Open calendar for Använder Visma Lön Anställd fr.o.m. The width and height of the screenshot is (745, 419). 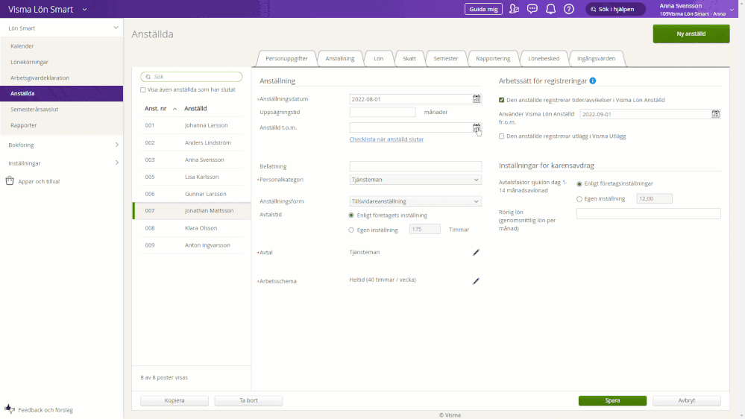pyautogui.click(x=715, y=114)
